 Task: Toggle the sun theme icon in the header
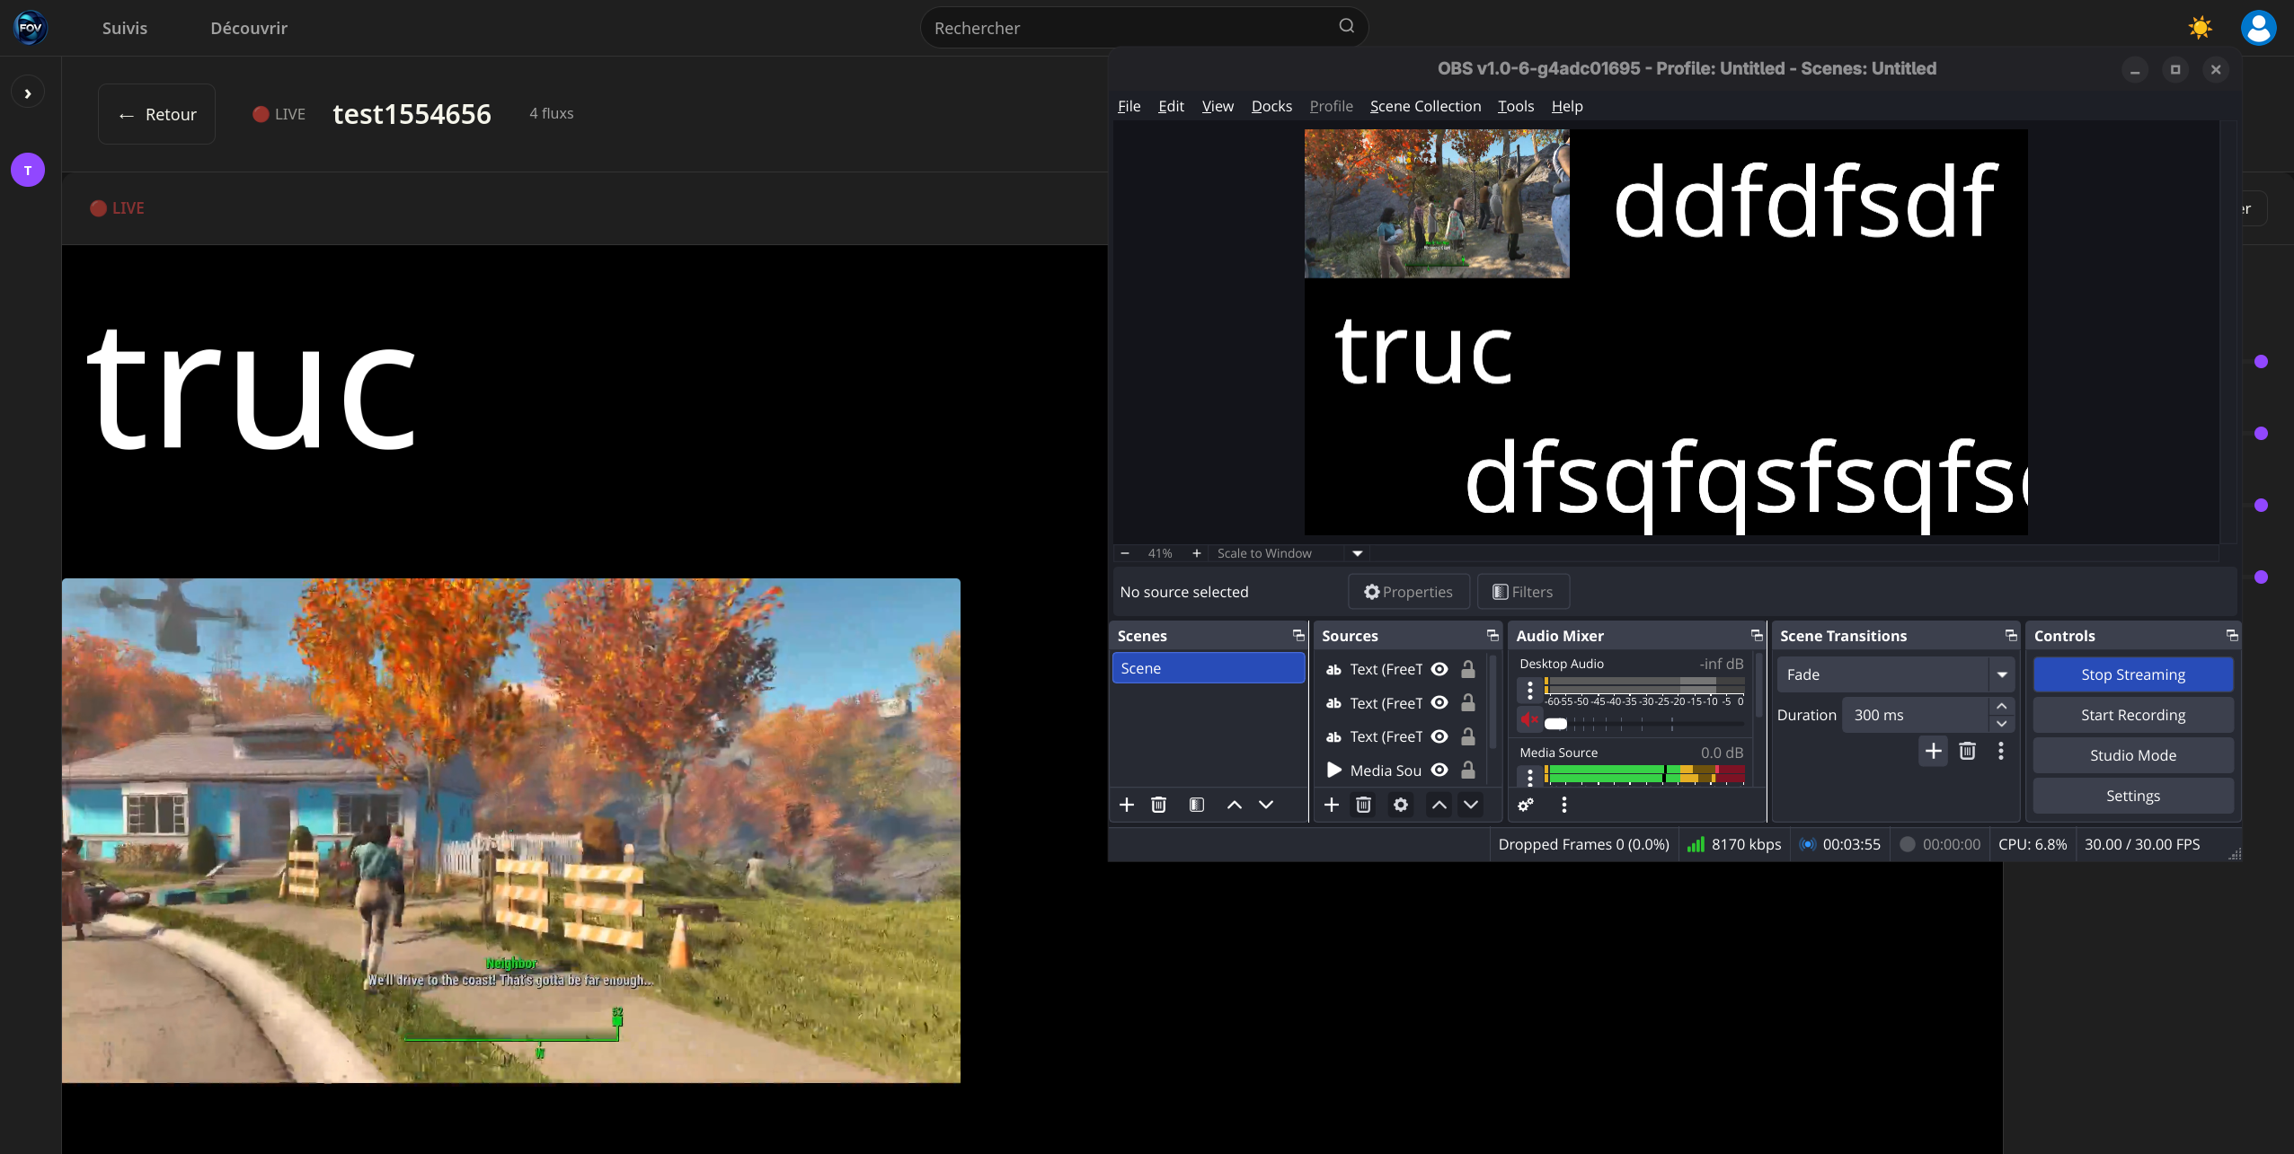click(x=2200, y=28)
